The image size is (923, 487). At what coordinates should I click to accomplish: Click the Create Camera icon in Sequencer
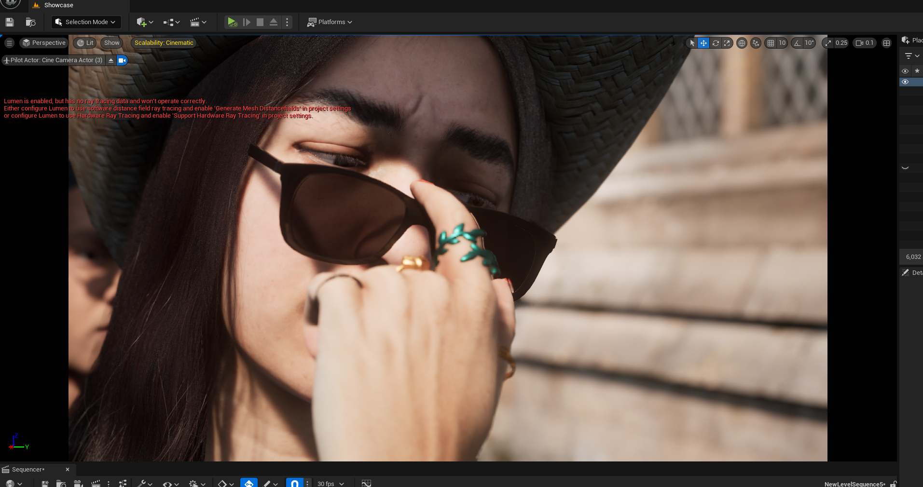point(79,483)
